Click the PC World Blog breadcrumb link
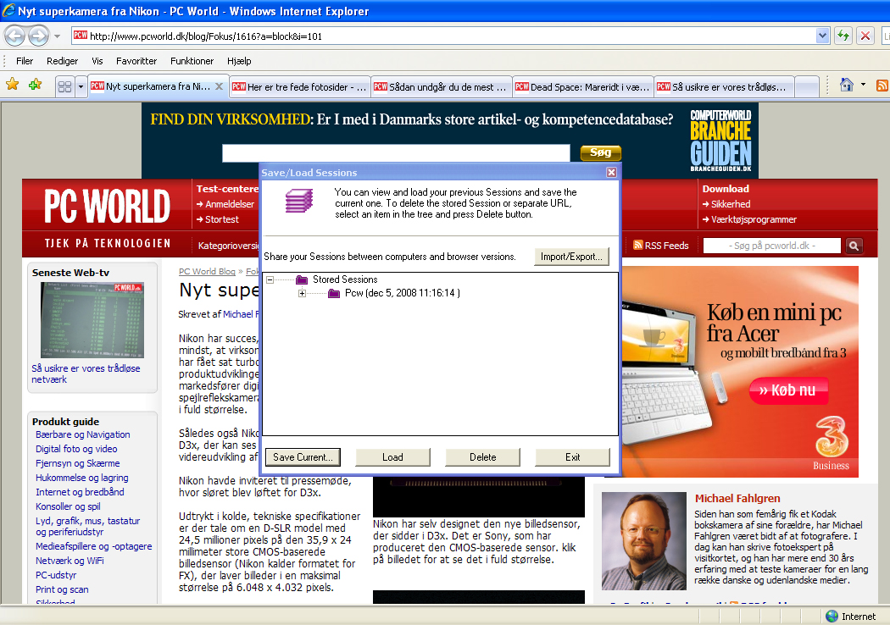Screen dimensions: 890x625 pyautogui.click(x=207, y=272)
